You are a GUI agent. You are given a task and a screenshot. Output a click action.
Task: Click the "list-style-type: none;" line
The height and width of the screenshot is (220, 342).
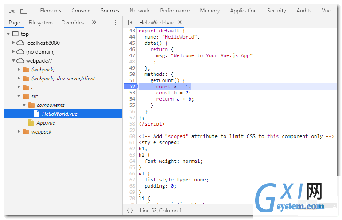coord(176,180)
